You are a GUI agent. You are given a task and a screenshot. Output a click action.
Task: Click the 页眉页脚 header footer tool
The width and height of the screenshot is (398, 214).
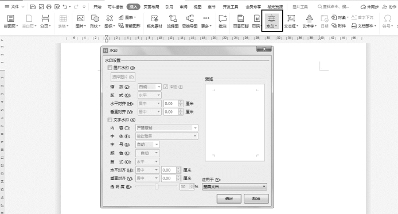coord(241,21)
